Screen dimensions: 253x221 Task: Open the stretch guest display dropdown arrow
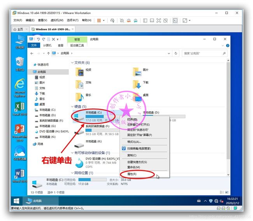point(190,21)
